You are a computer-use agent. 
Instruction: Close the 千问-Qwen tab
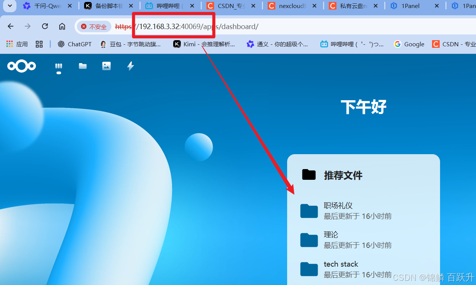click(x=70, y=6)
